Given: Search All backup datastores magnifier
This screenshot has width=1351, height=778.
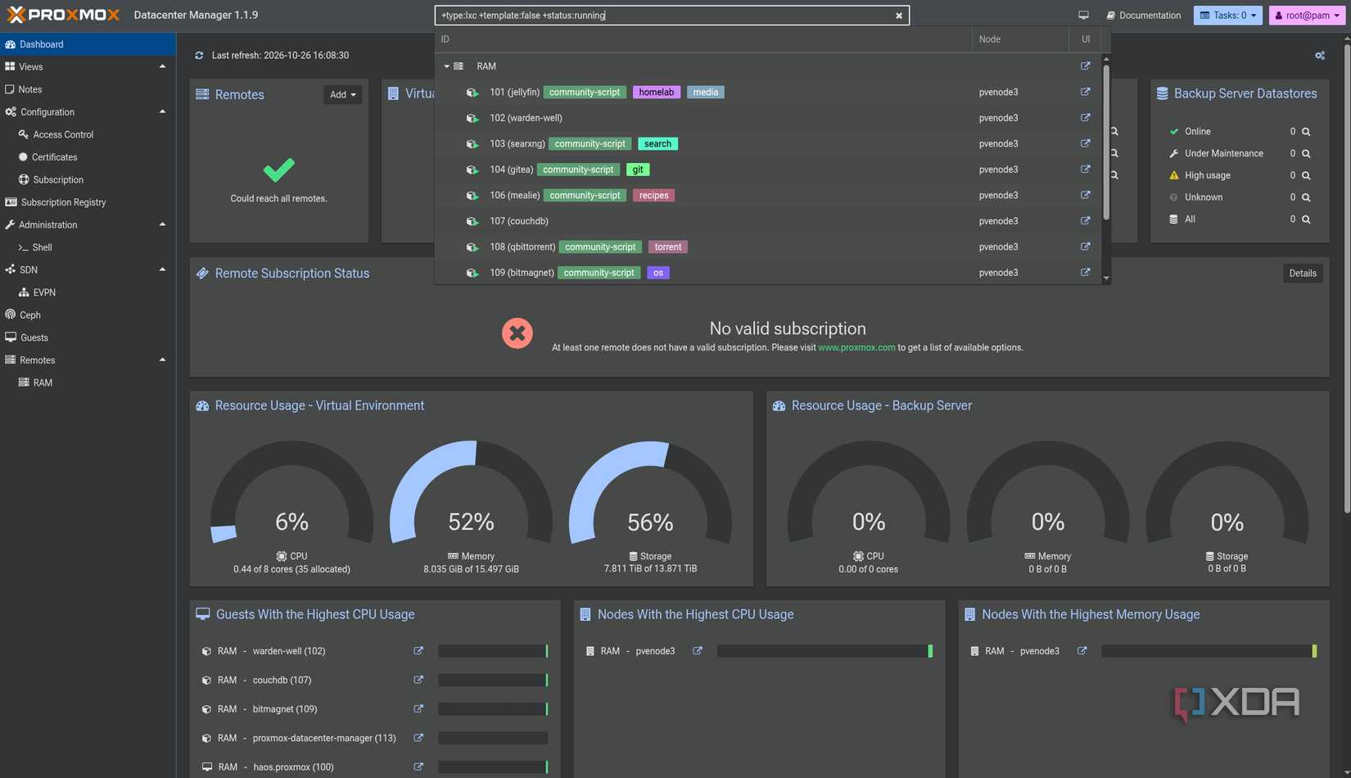Looking at the screenshot, I should click(x=1306, y=219).
